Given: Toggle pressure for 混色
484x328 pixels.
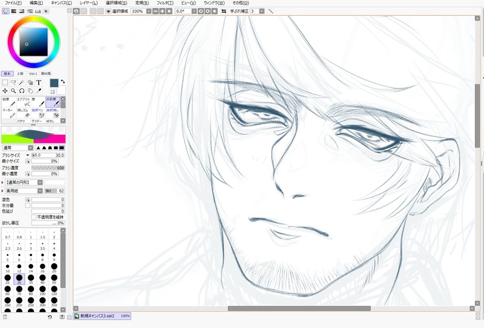Looking at the screenshot, I should [27, 200].
